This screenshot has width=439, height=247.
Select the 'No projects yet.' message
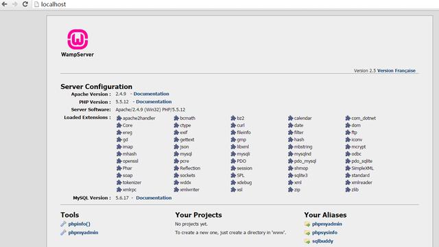point(191,224)
